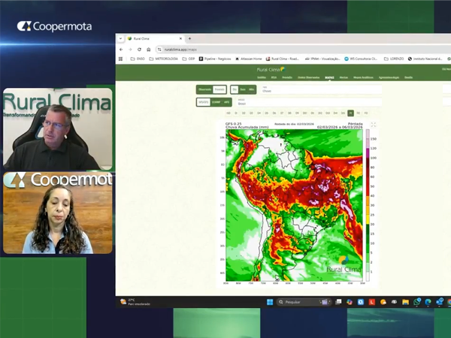
Task: Open the Agrometeorologia menu item
Action: [389, 77]
